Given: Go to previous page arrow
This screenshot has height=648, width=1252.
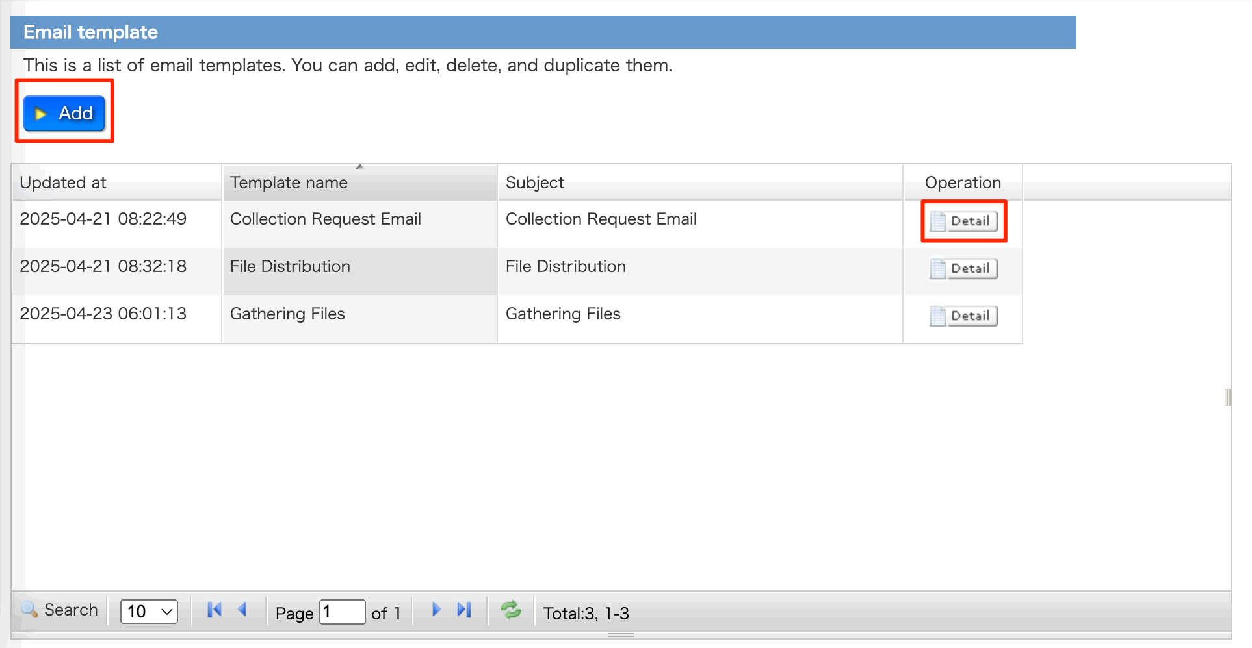Looking at the screenshot, I should (242, 610).
